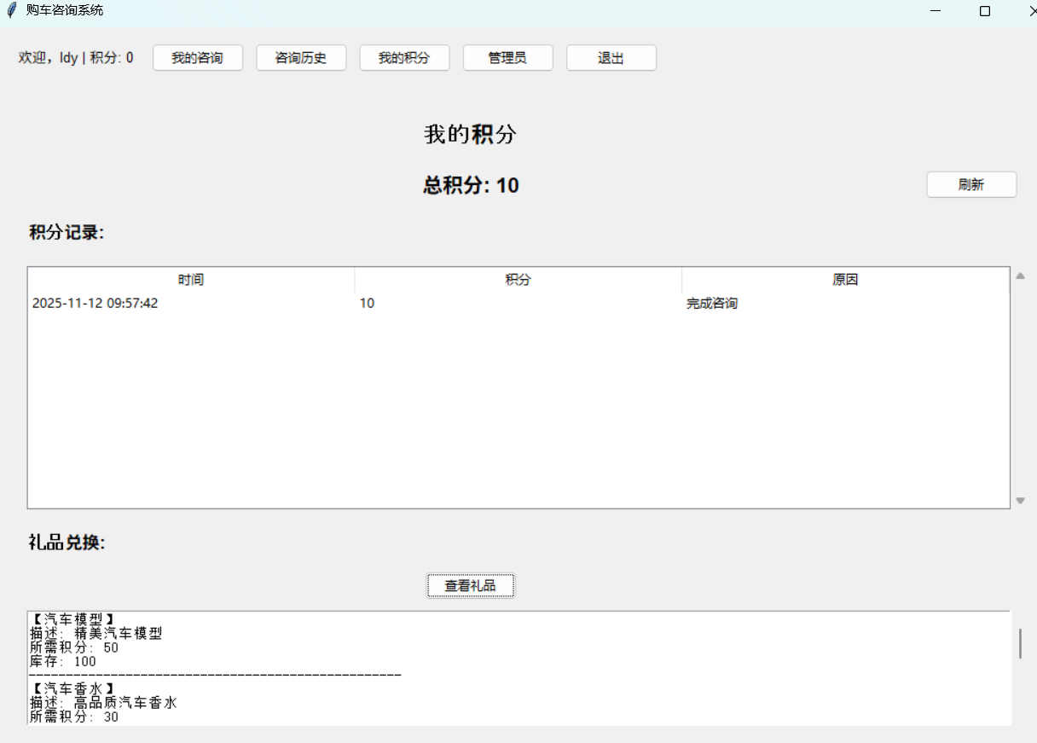The width and height of the screenshot is (1037, 743).
Task: Click the 退出 logout button
Action: pos(611,58)
